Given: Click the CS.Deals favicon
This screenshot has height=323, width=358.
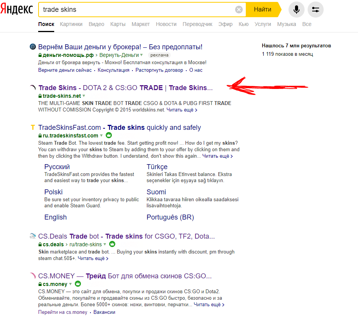Looking at the screenshot, I should click(x=33, y=236).
